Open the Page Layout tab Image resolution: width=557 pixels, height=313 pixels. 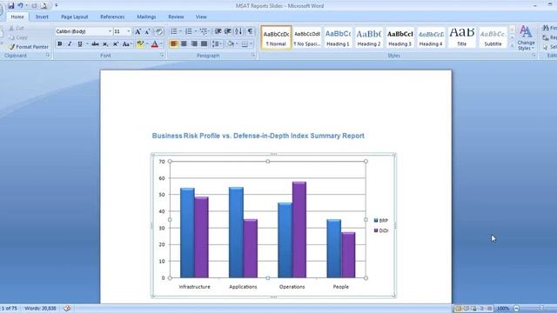[74, 17]
